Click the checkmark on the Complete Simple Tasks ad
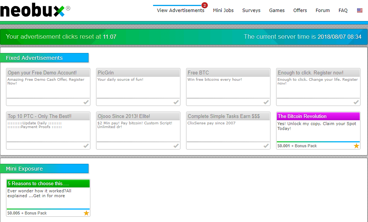 click(266, 146)
